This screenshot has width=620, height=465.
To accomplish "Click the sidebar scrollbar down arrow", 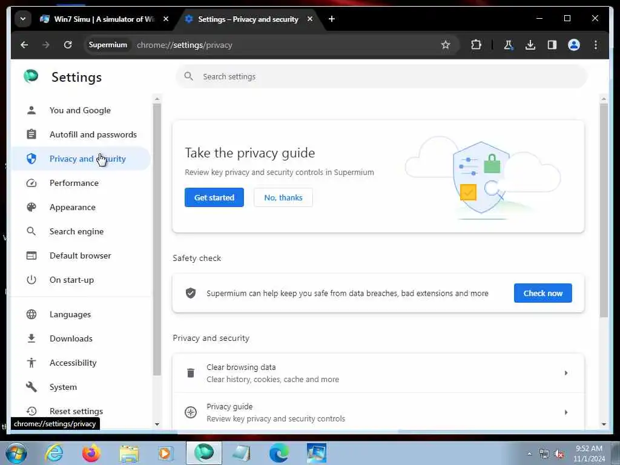I will [x=157, y=424].
